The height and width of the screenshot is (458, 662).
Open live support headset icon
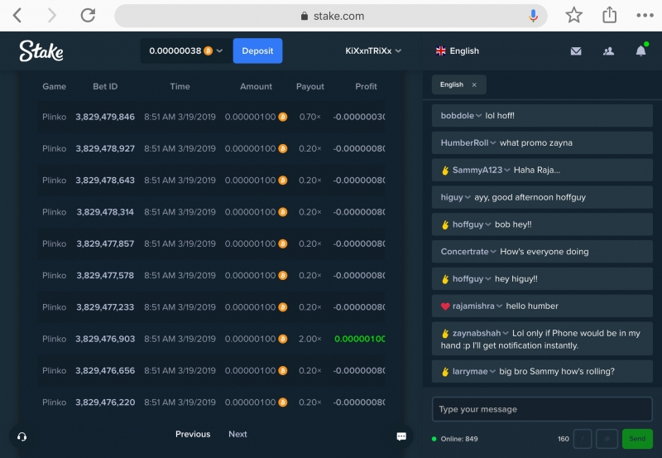click(22, 436)
